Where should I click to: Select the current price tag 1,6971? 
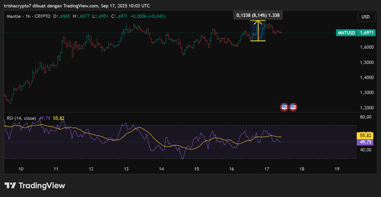tap(366, 33)
